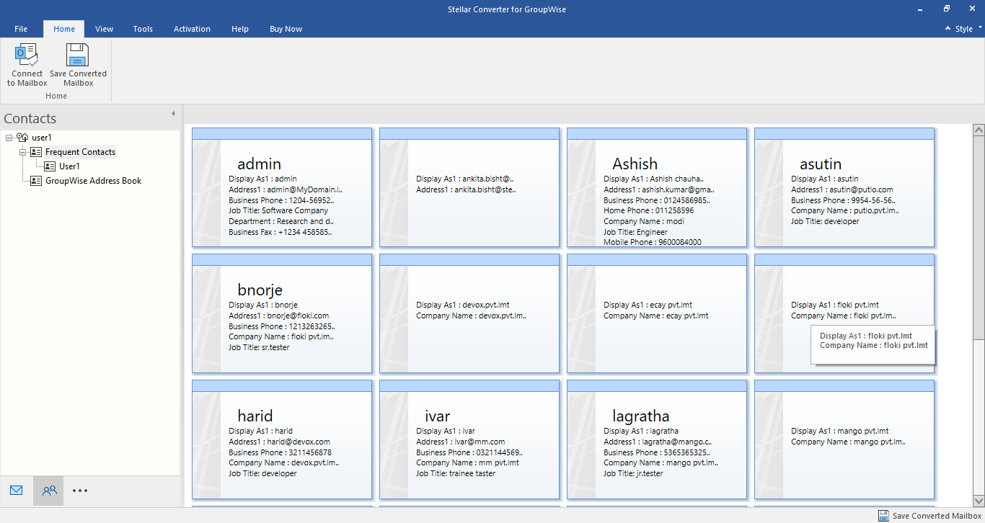The width and height of the screenshot is (985, 523).
Task: Click asutin's Job Title developer text
Action: tap(825, 222)
